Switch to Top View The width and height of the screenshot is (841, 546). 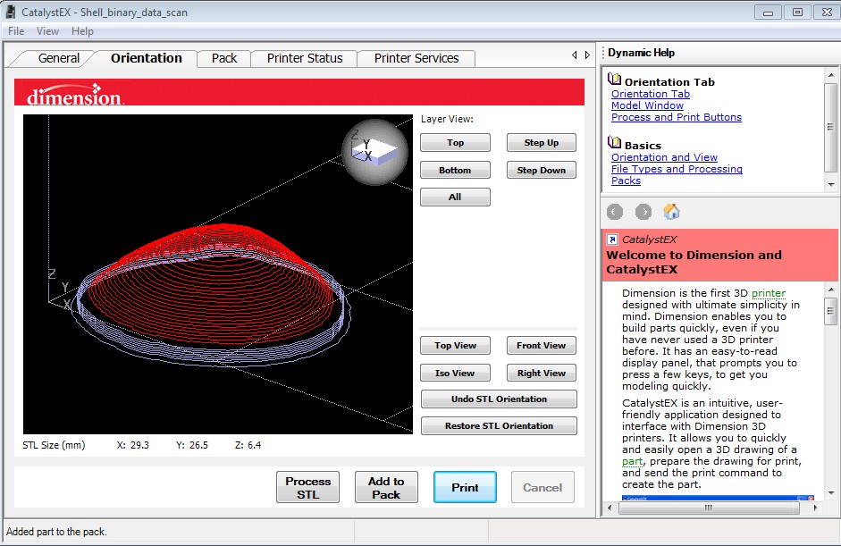point(455,346)
